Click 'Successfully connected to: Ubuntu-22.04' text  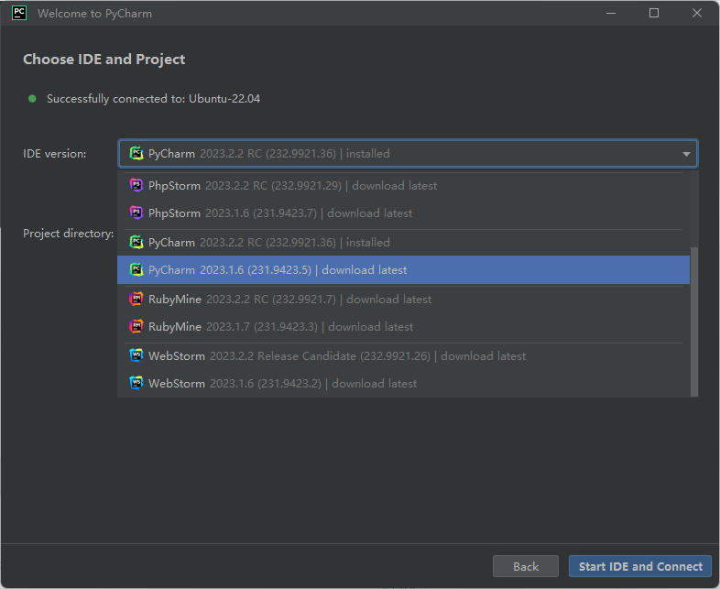[x=153, y=99]
